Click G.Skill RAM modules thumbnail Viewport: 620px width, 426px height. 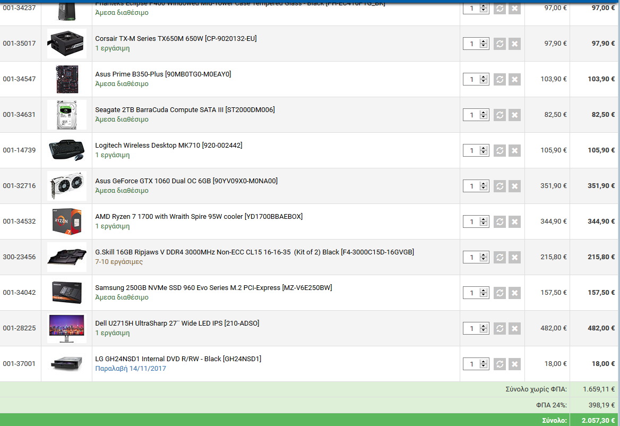(x=66, y=257)
